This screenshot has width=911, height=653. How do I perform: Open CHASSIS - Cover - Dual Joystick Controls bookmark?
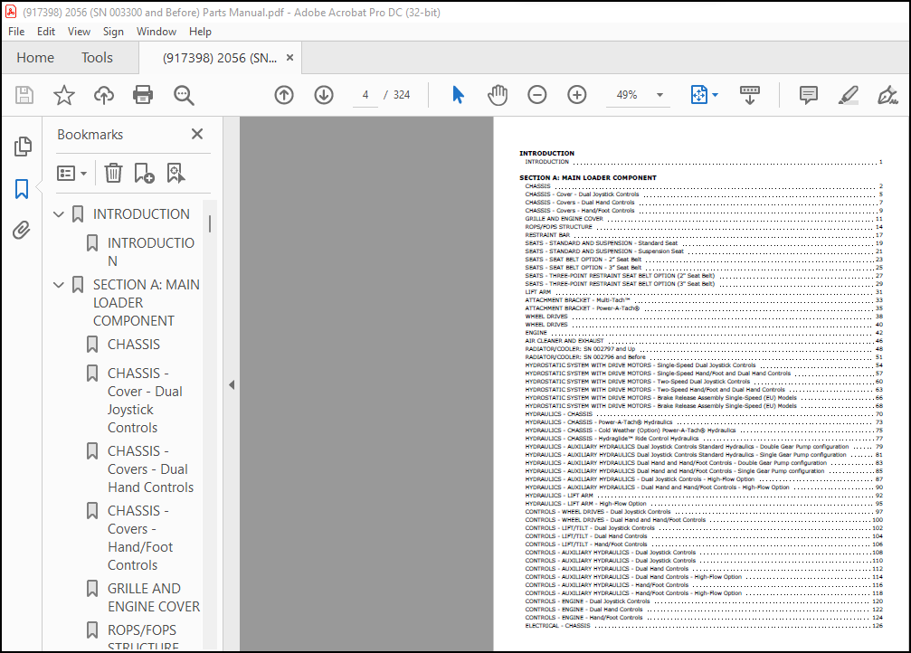coord(146,401)
